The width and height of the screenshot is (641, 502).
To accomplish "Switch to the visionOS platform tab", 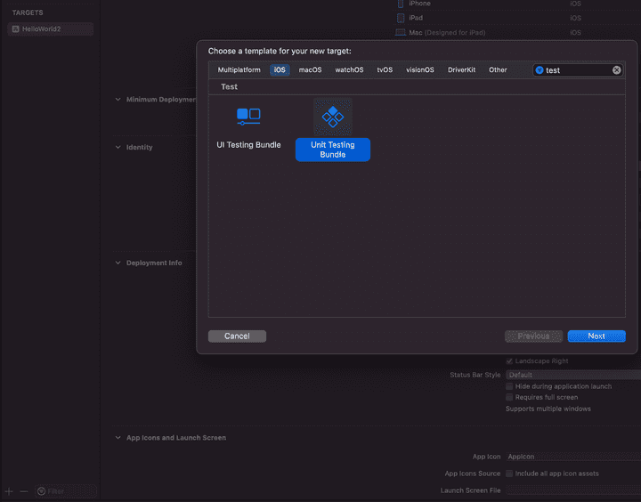I will pyautogui.click(x=419, y=70).
